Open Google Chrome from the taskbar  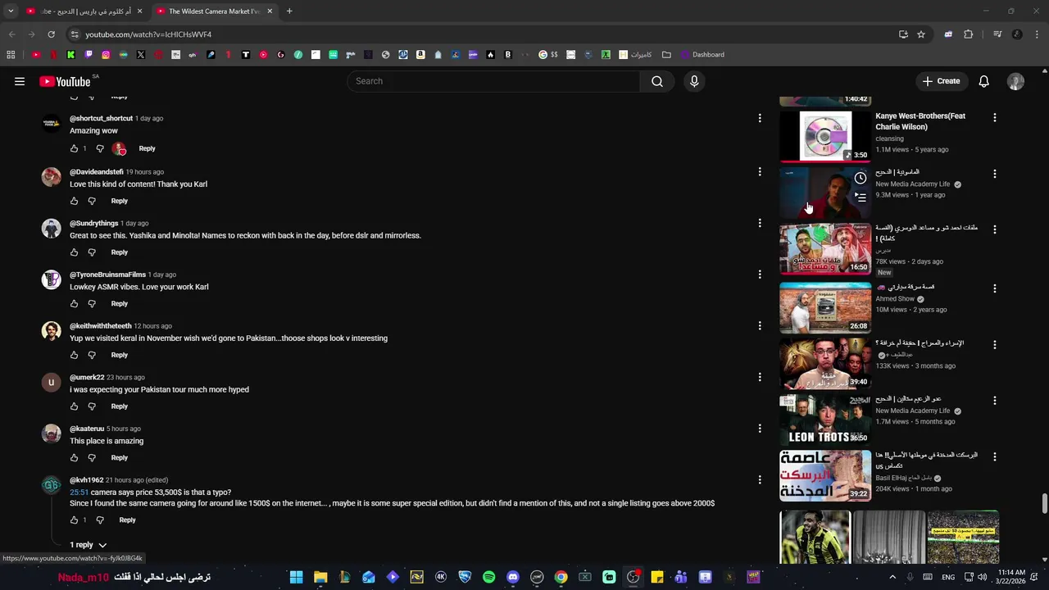pyautogui.click(x=561, y=577)
